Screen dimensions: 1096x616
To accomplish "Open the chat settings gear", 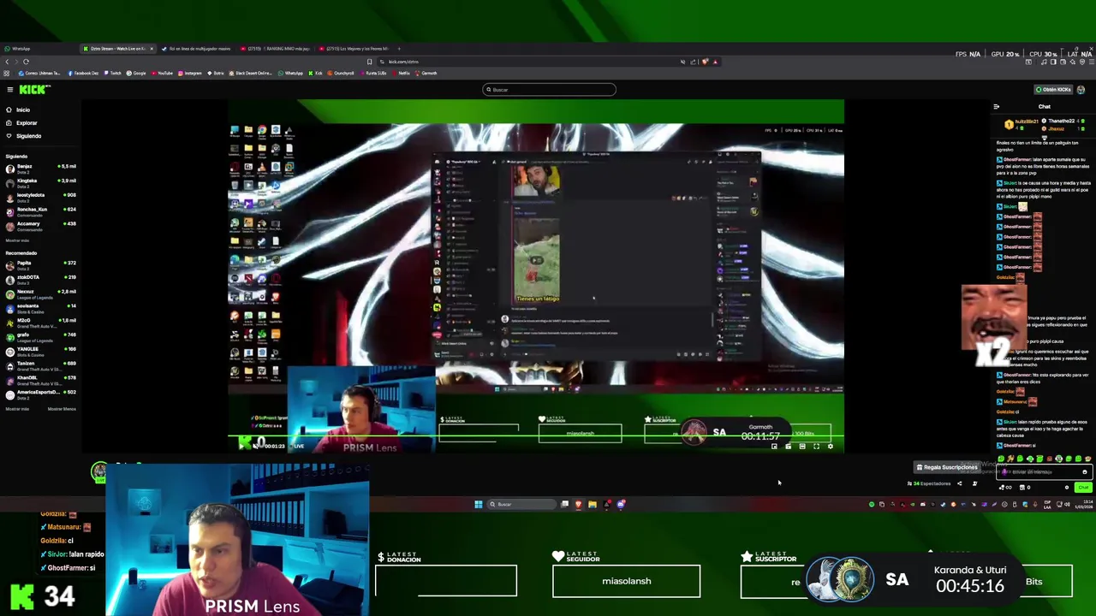I will 1067,487.
